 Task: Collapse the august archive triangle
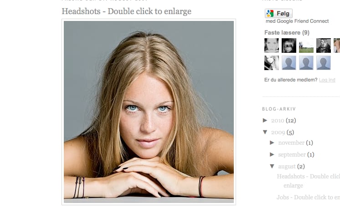[272, 166]
